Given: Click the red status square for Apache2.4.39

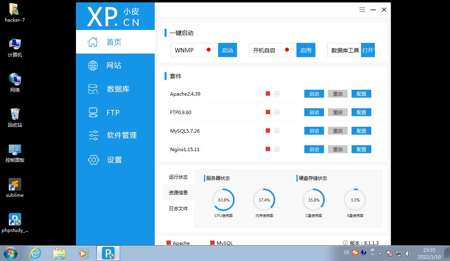Looking at the screenshot, I should (x=268, y=94).
